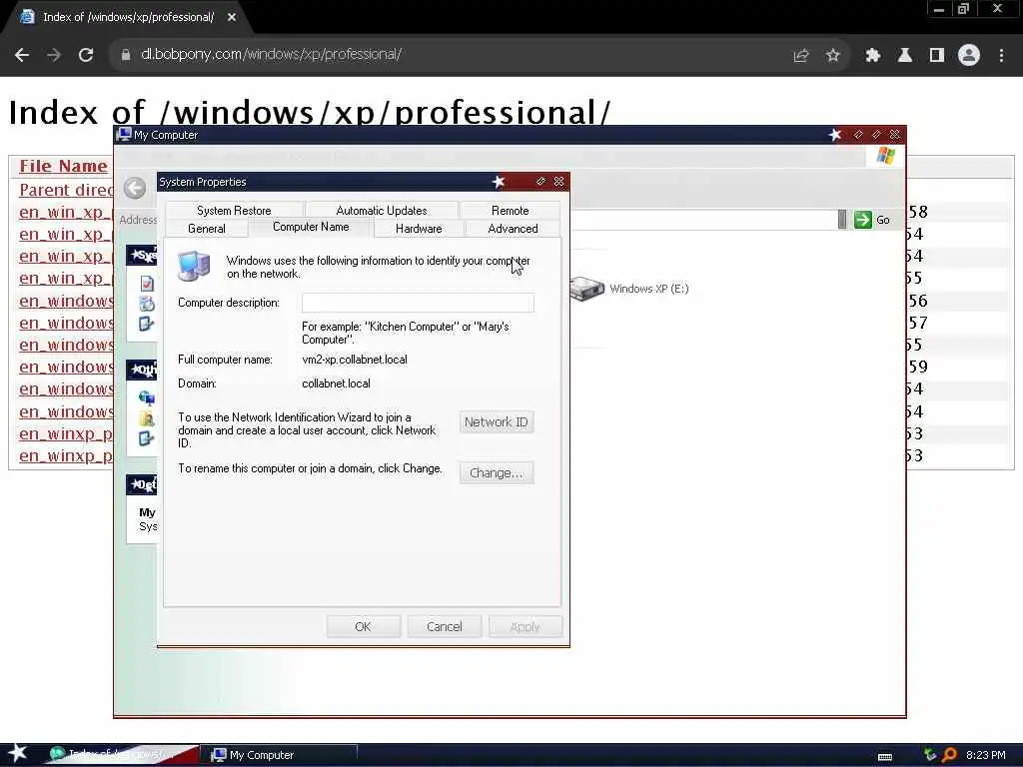The height and width of the screenshot is (767, 1023).
Task: Switch to the Automatic Updates tab
Action: click(x=381, y=210)
